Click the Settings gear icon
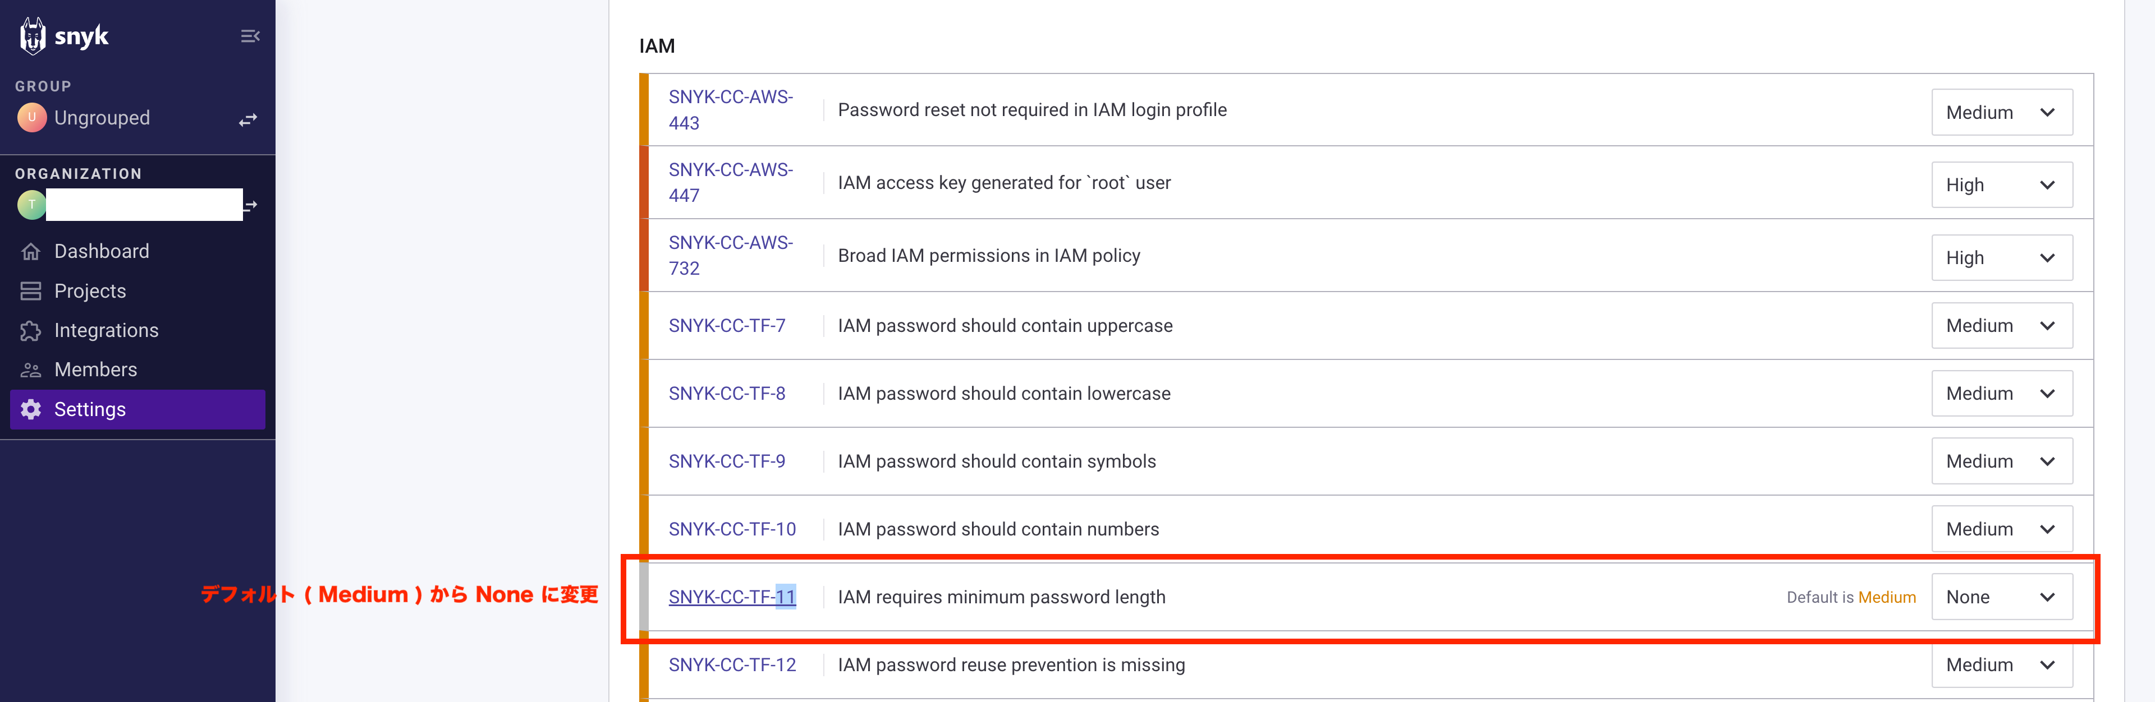The image size is (2155, 702). pos(31,409)
